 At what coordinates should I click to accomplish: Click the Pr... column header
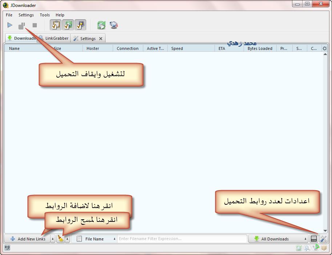tap(285, 48)
